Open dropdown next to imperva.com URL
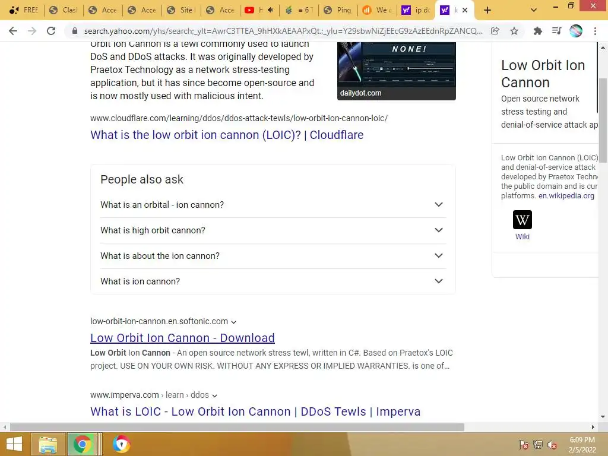This screenshot has height=456, width=608. click(214, 395)
